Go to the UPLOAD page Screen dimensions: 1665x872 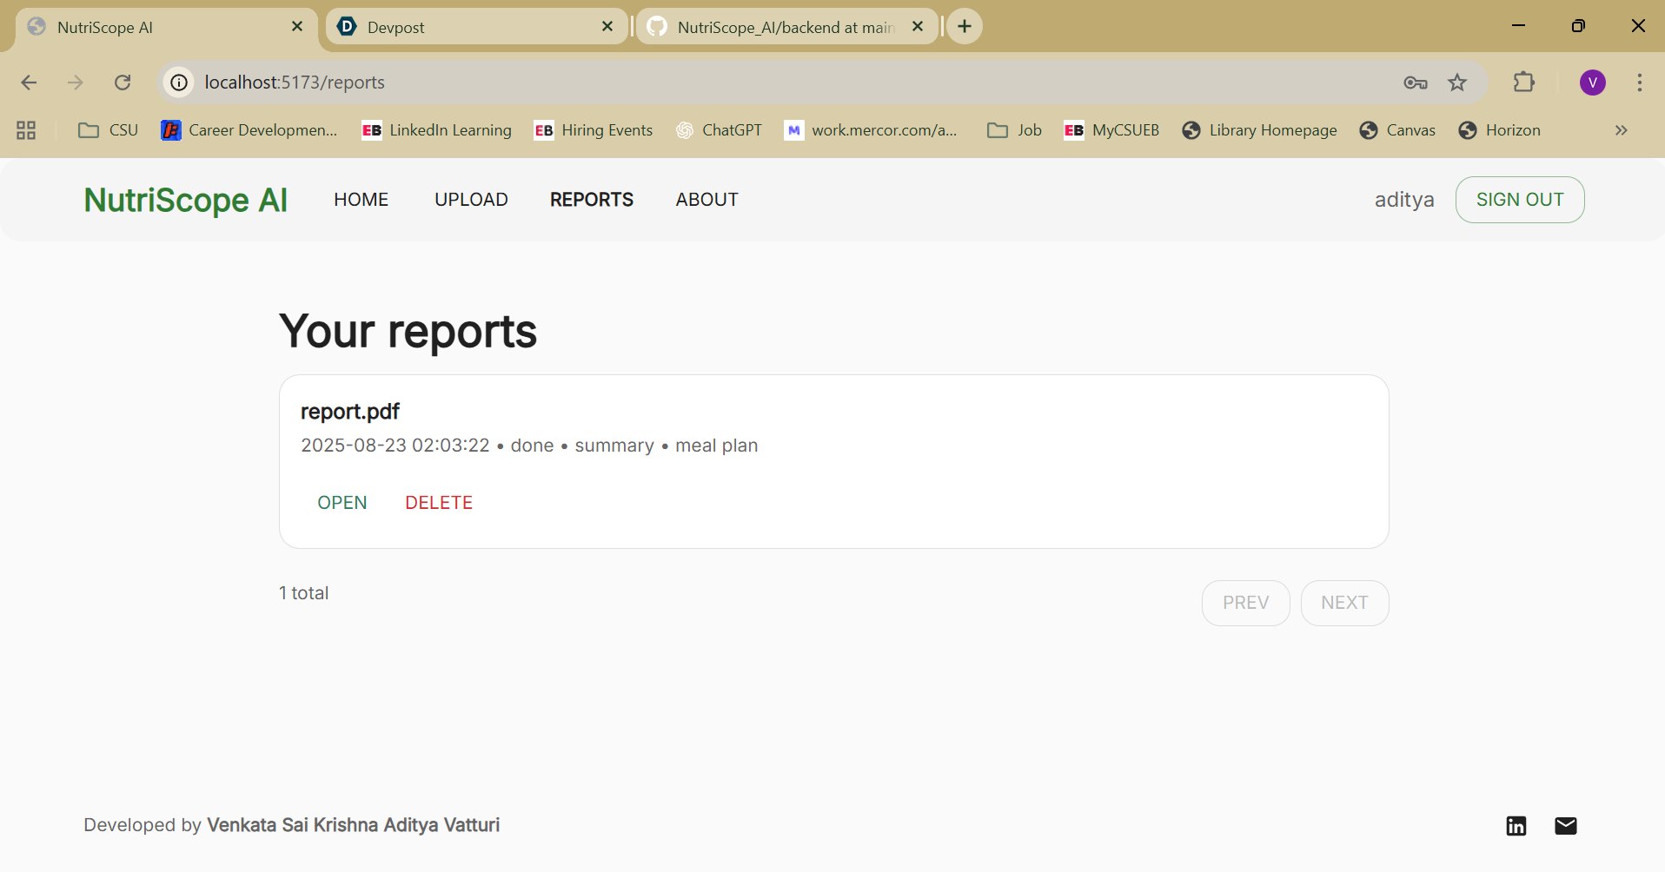471,200
